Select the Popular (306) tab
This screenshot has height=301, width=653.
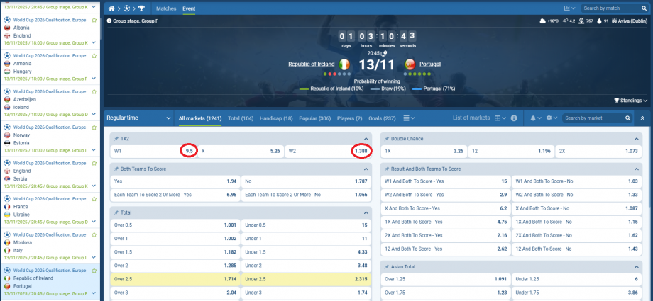click(x=315, y=118)
